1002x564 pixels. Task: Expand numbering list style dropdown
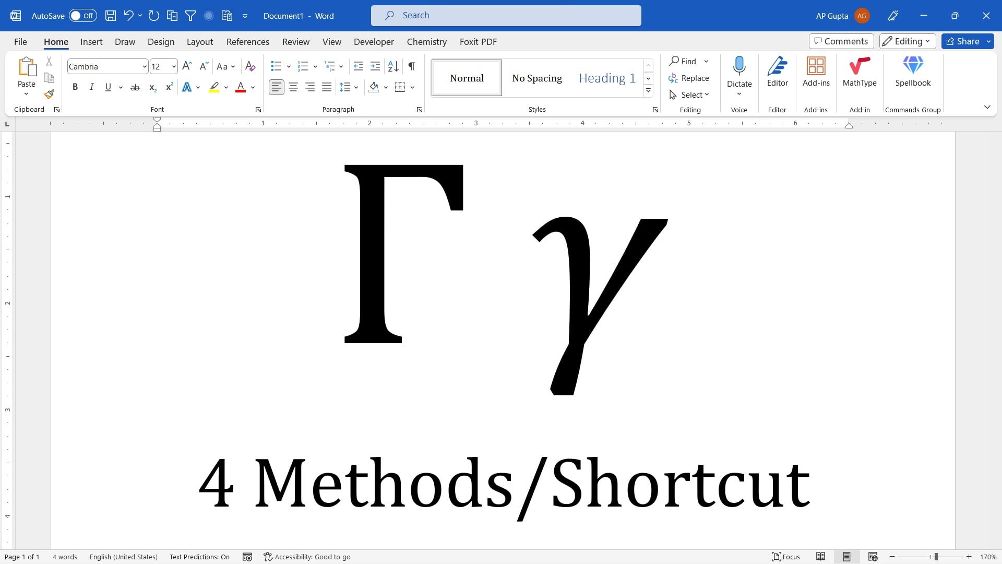315,66
